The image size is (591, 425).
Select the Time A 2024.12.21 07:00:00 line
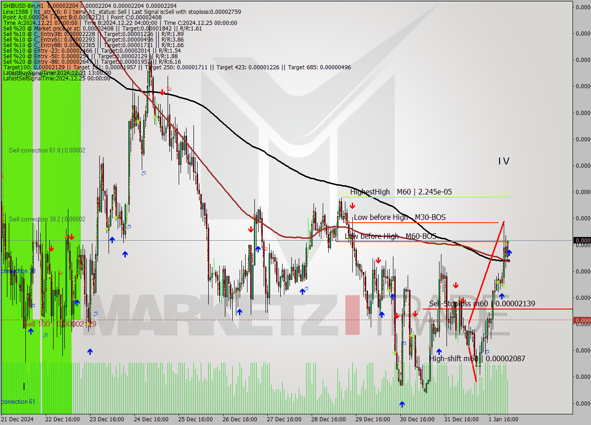tap(120, 23)
